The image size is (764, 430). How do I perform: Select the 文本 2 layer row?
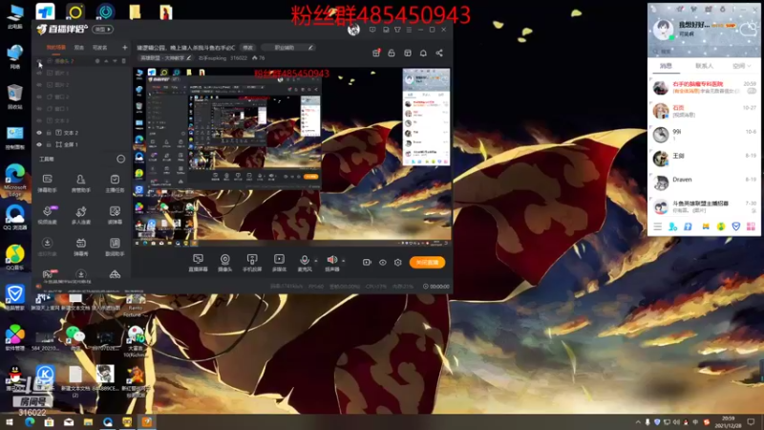81,133
